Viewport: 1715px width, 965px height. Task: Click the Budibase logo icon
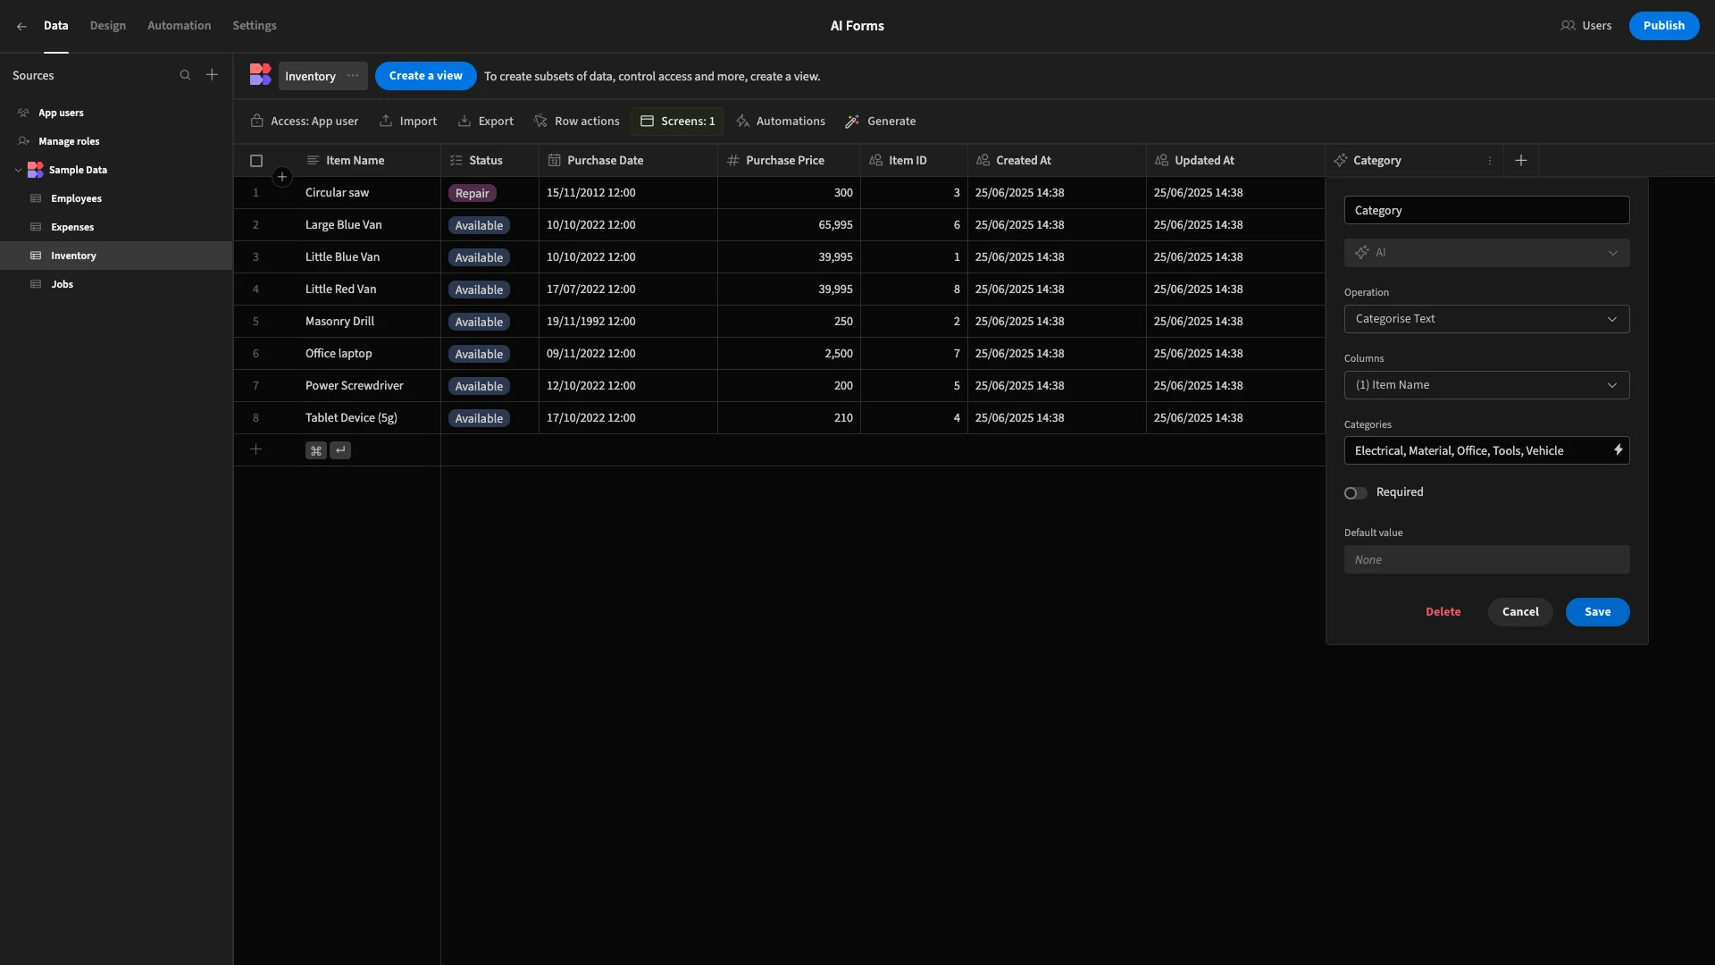point(260,75)
